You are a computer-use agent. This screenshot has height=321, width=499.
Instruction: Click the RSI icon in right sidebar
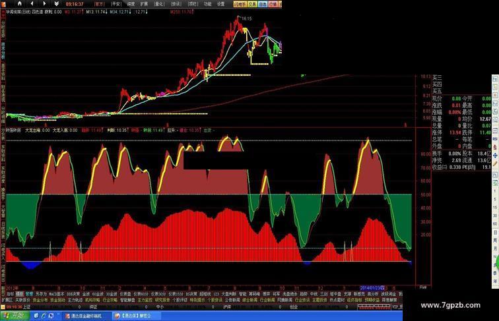click(495, 139)
